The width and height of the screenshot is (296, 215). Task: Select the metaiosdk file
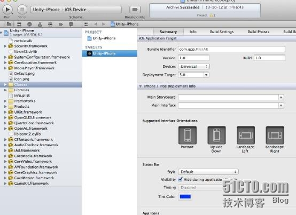pyautogui.click(x=23, y=41)
